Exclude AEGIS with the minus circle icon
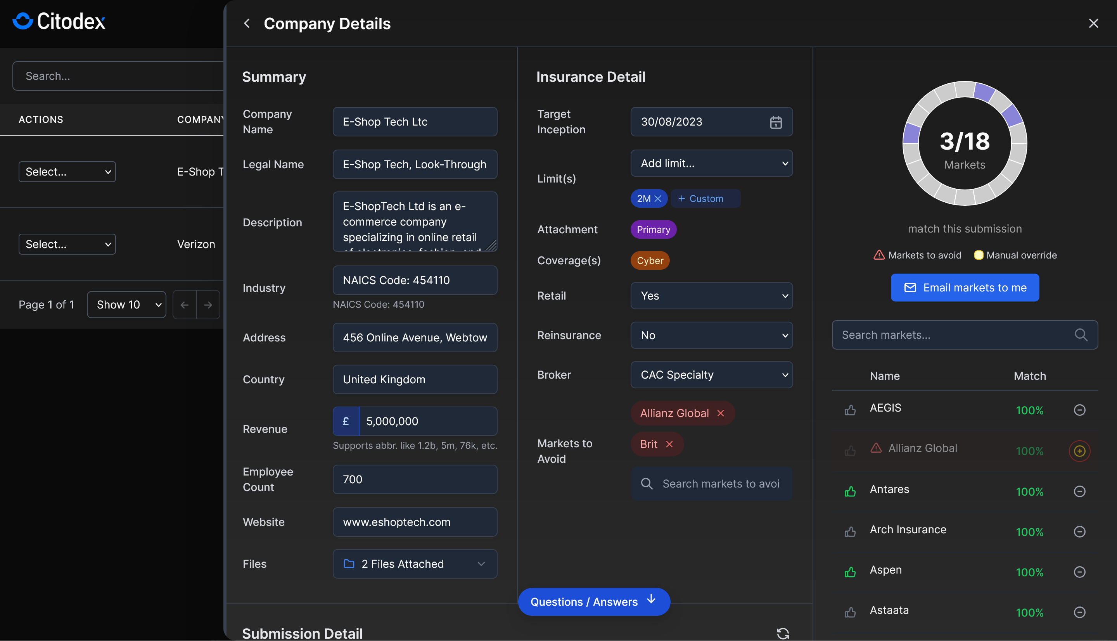This screenshot has height=641, width=1117. pos(1079,410)
